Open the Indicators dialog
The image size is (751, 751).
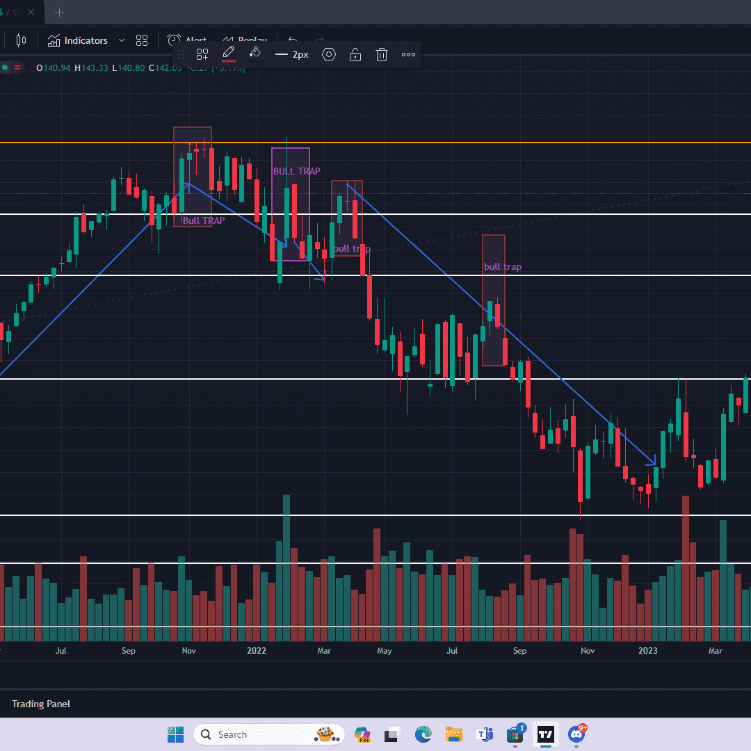pyautogui.click(x=78, y=40)
